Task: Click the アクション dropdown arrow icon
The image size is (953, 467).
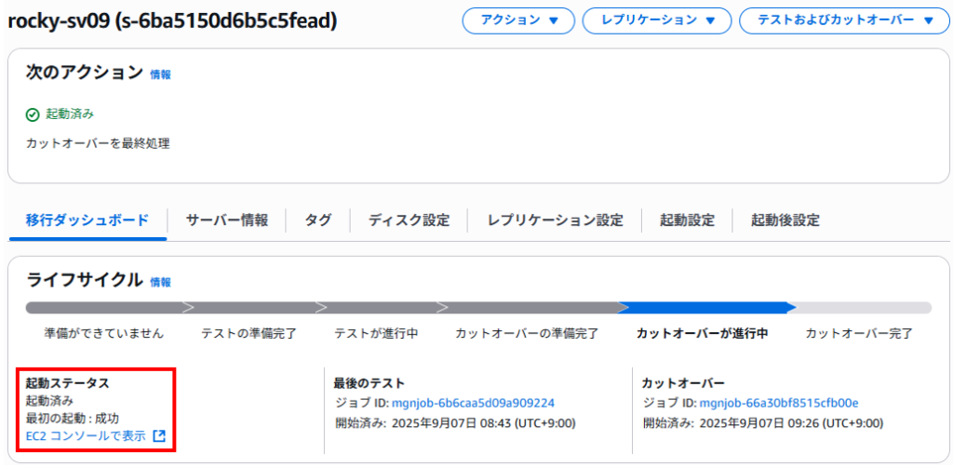Action: pos(553,20)
